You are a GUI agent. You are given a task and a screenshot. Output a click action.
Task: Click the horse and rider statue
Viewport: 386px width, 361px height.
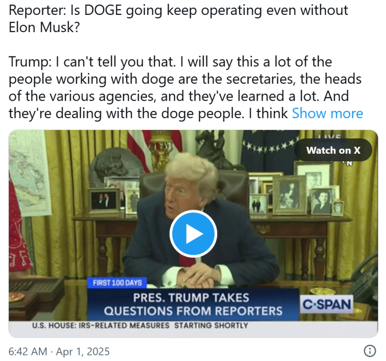pos(215,148)
